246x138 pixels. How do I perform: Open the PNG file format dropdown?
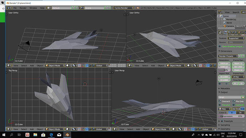[x=224, y=109]
